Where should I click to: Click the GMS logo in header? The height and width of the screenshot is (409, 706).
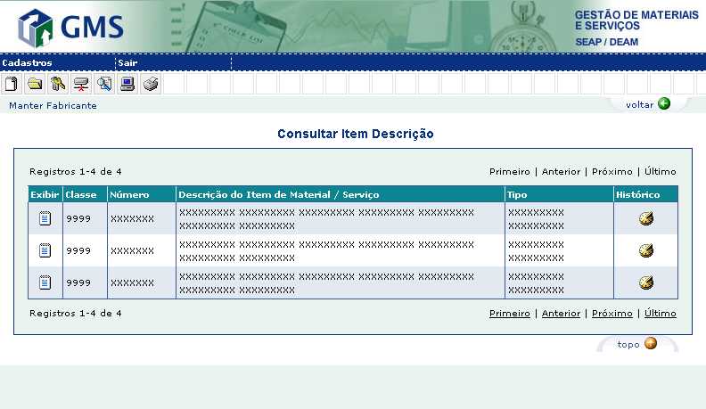point(71,27)
